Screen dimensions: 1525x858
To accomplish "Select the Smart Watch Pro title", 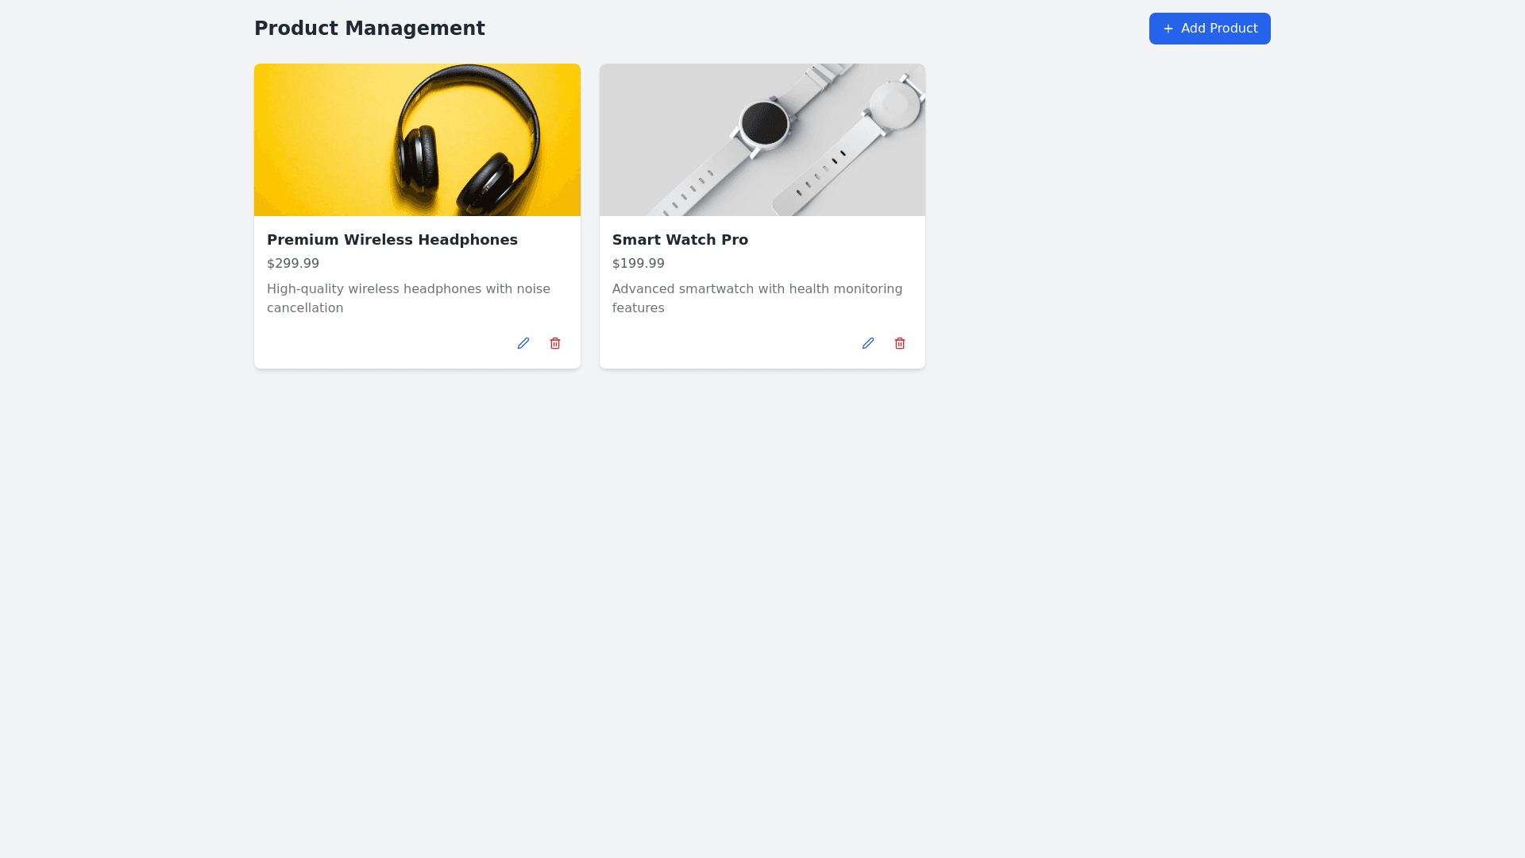I will coord(680,240).
